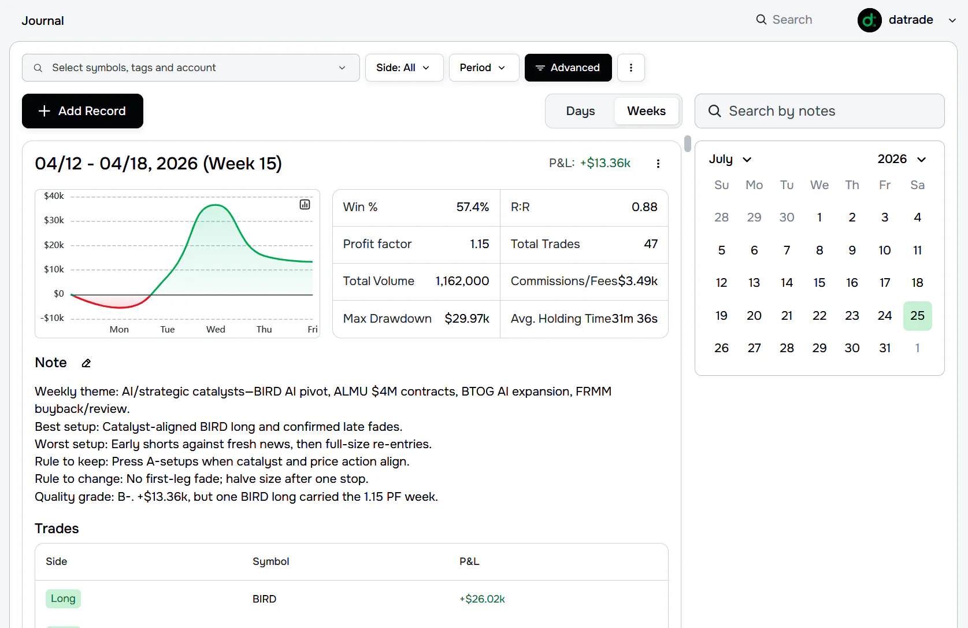Switch to Days view tab
Screen dimensions: 968x628
tap(580, 111)
